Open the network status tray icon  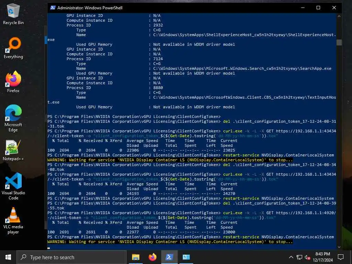point(299,257)
